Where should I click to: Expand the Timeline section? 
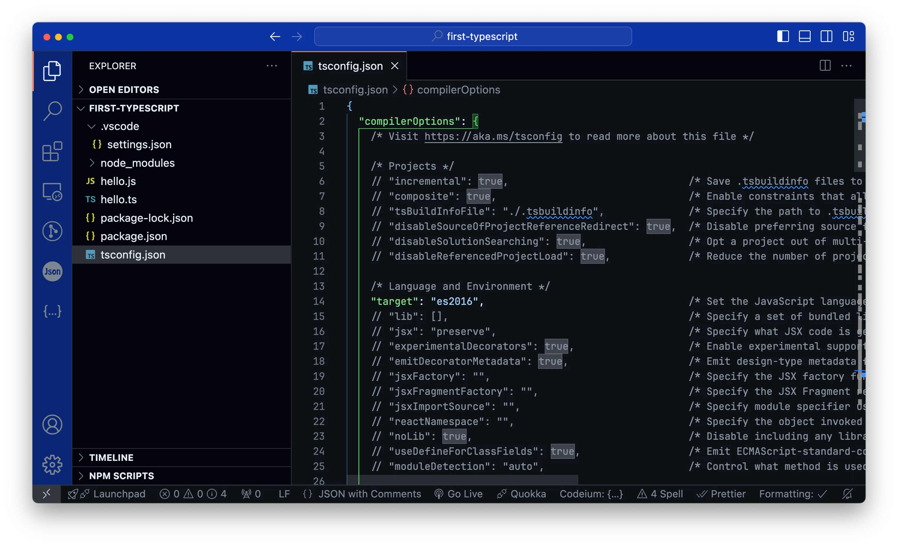tap(181, 457)
